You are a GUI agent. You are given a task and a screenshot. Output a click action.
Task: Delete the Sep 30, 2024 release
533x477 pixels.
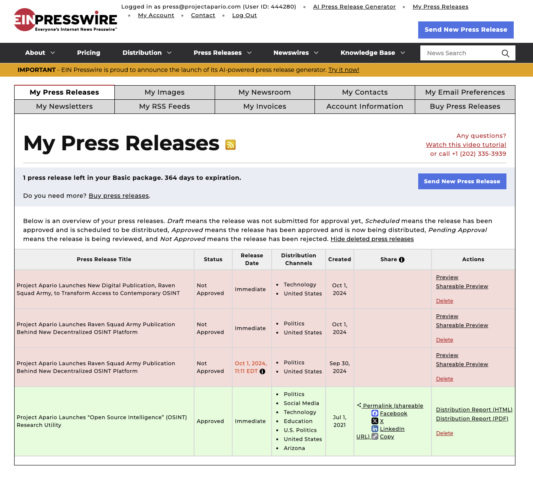coord(444,379)
